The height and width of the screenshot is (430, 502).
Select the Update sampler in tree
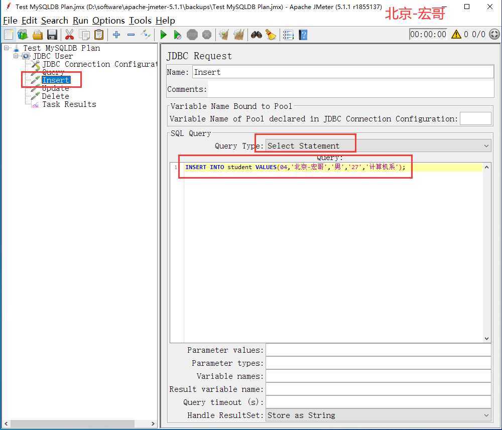pos(55,88)
